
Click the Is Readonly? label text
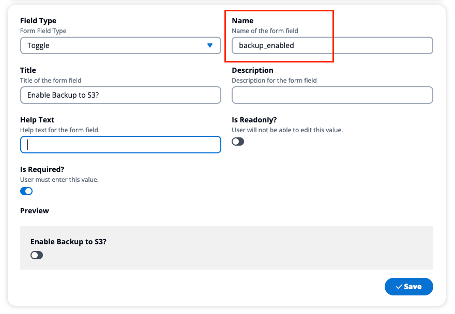254,120
